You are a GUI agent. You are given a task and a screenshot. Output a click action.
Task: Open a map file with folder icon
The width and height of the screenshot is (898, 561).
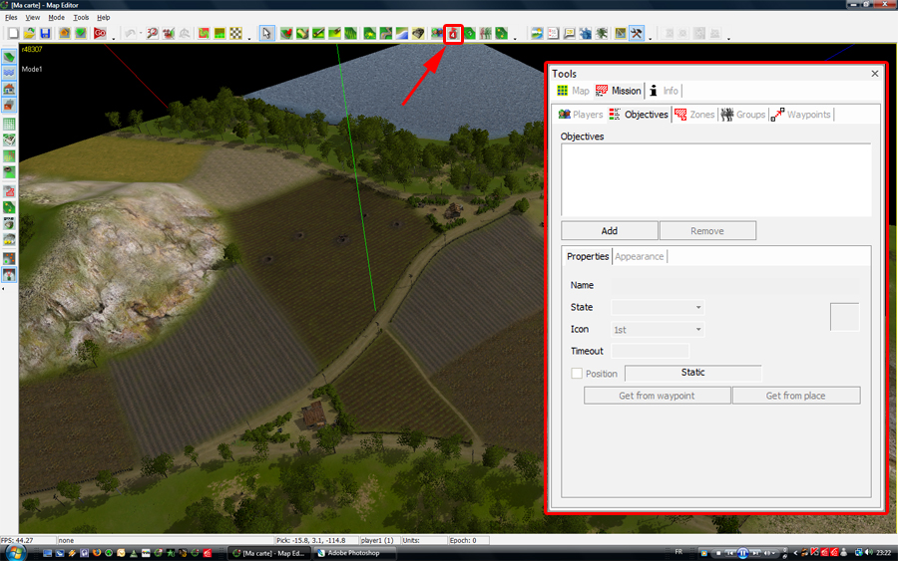pos(29,33)
